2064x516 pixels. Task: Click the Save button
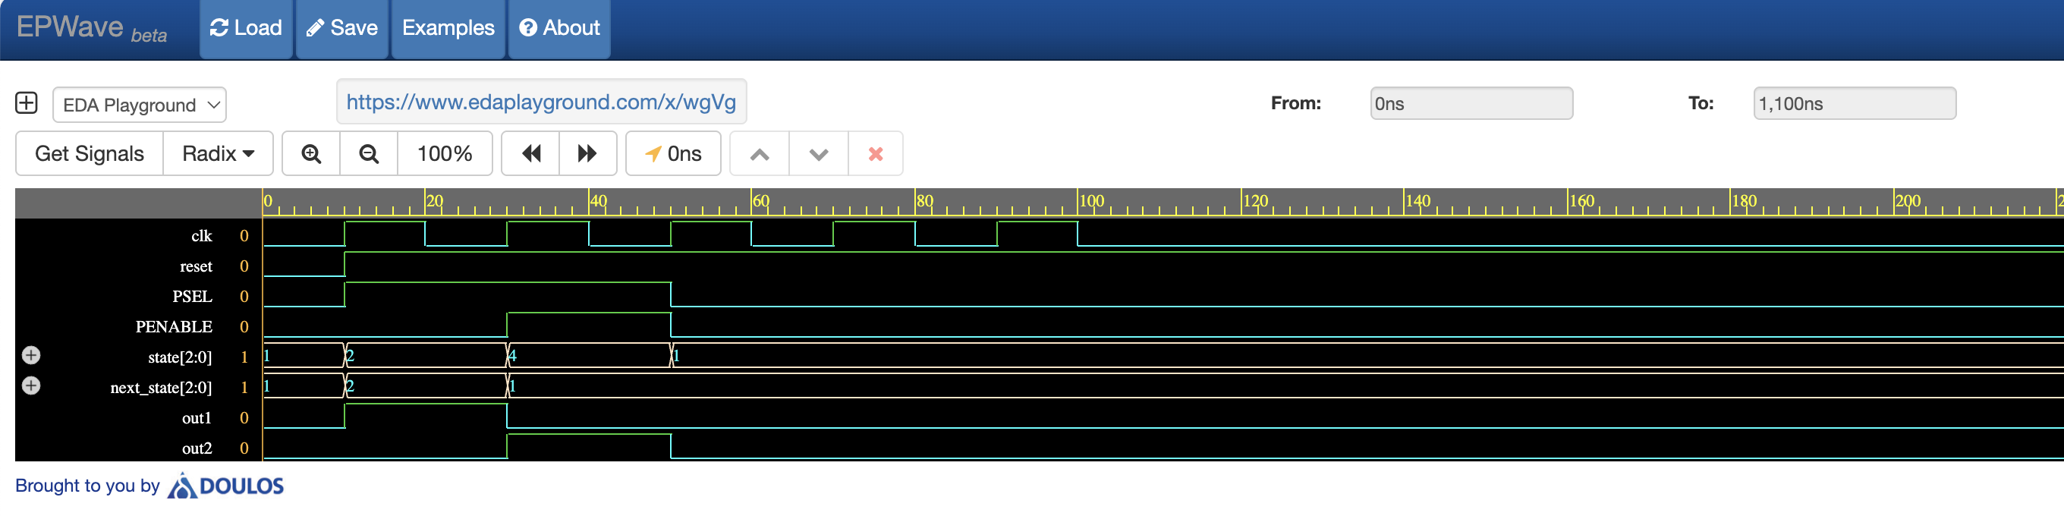pyautogui.click(x=342, y=28)
